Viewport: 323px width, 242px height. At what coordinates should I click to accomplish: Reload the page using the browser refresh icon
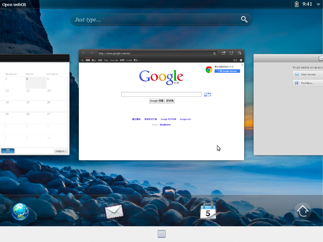215,53
